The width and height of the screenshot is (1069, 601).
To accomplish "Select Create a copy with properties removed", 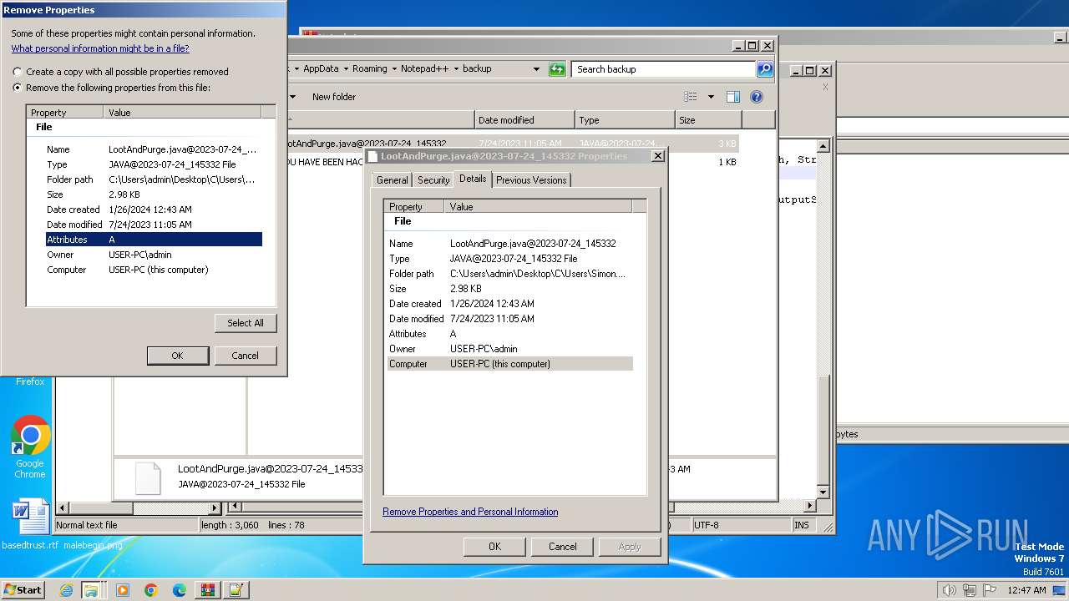I will point(120,72).
